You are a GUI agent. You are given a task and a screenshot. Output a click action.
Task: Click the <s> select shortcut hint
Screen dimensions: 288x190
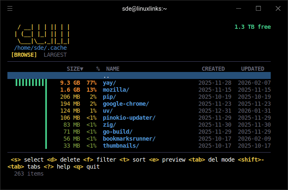(27, 160)
